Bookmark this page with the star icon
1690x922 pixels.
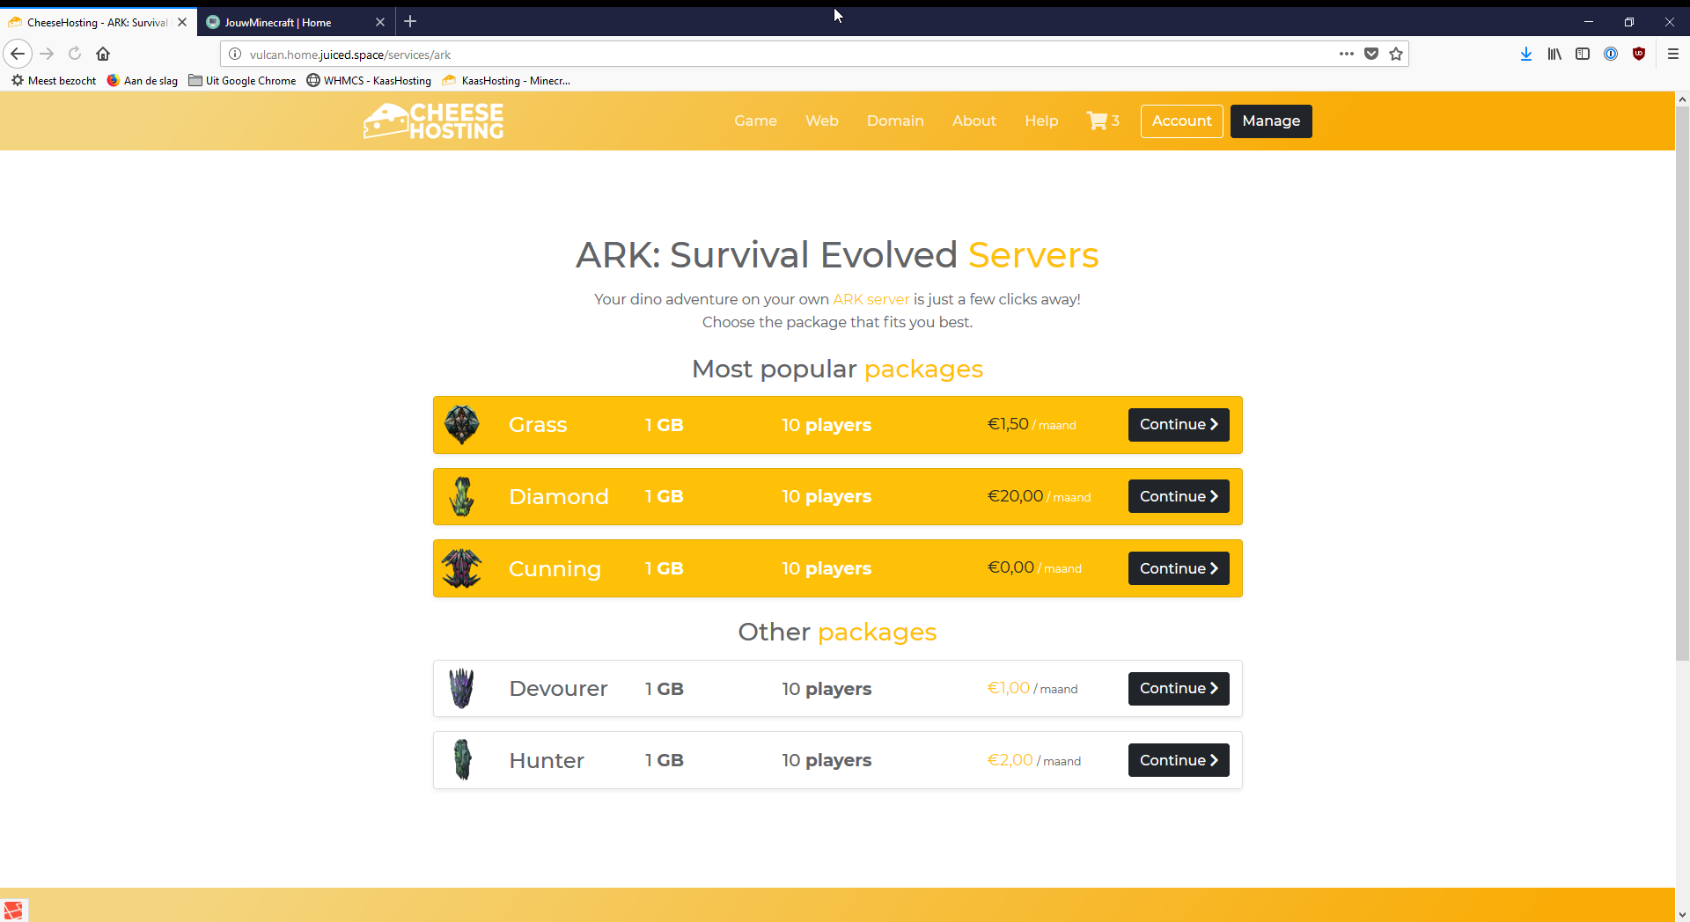[1396, 54]
